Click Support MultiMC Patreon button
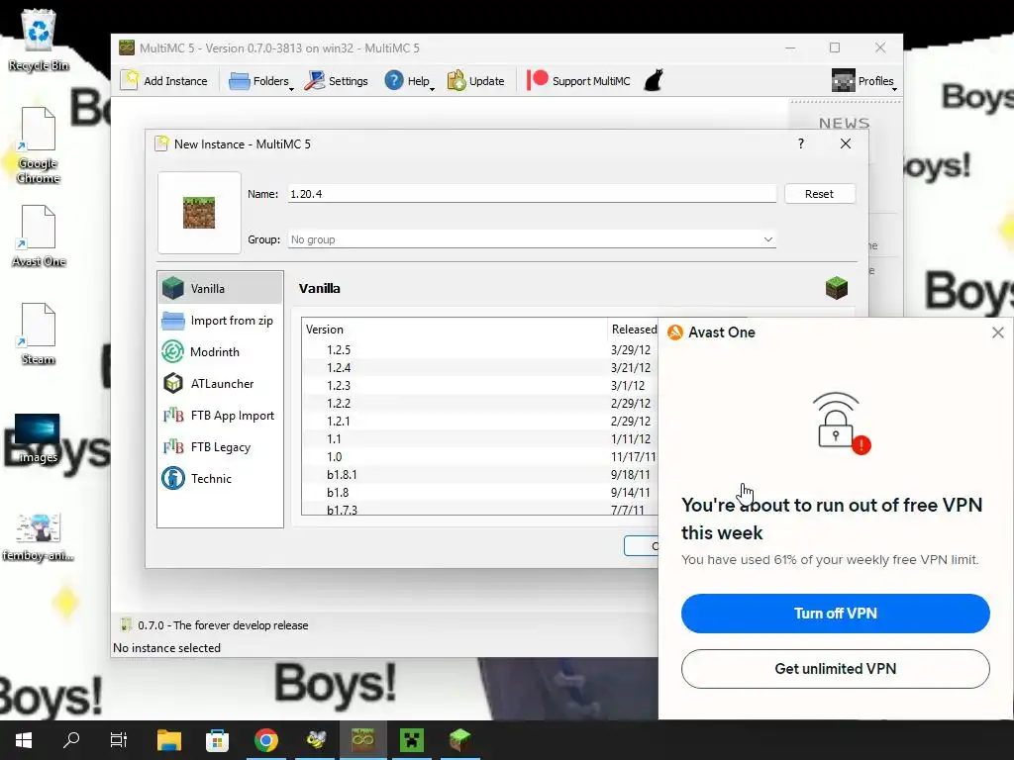1014x760 pixels. click(578, 81)
